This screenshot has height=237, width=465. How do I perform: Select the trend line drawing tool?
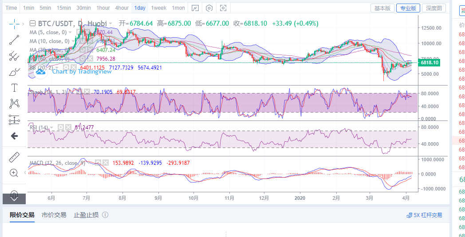click(x=14, y=40)
